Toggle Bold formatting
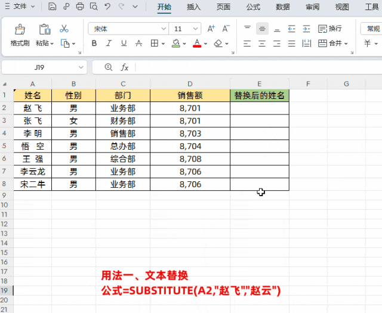The width and height of the screenshot is (382, 313). coord(94,44)
